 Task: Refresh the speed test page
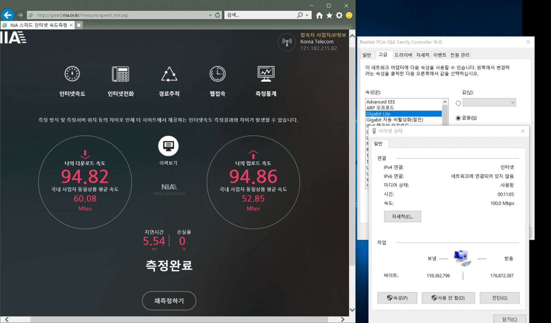(217, 15)
